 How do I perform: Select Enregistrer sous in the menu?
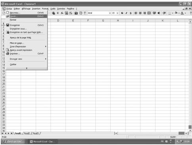(x=27, y=29)
